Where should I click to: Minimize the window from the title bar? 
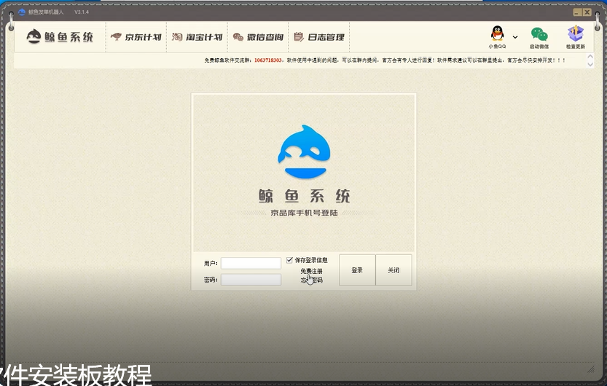[x=576, y=12]
